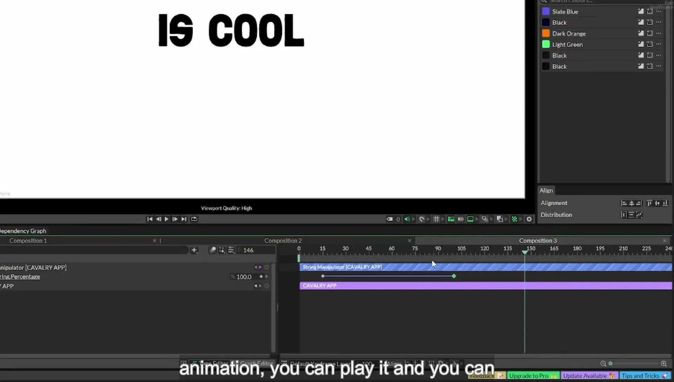Toggle circle on String Manipulator row
Image resolution: width=674 pixels, height=382 pixels.
click(267, 267)
